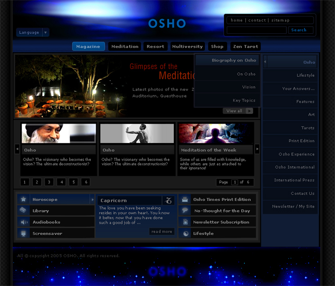The width and height of the screenshot is (335, 286).
Task: Select Osho Experience in the sidebar
Action: point(290,154)
